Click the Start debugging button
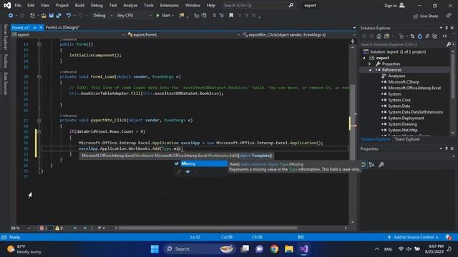Screen dimensions: 458x257 tap(163, 16)
